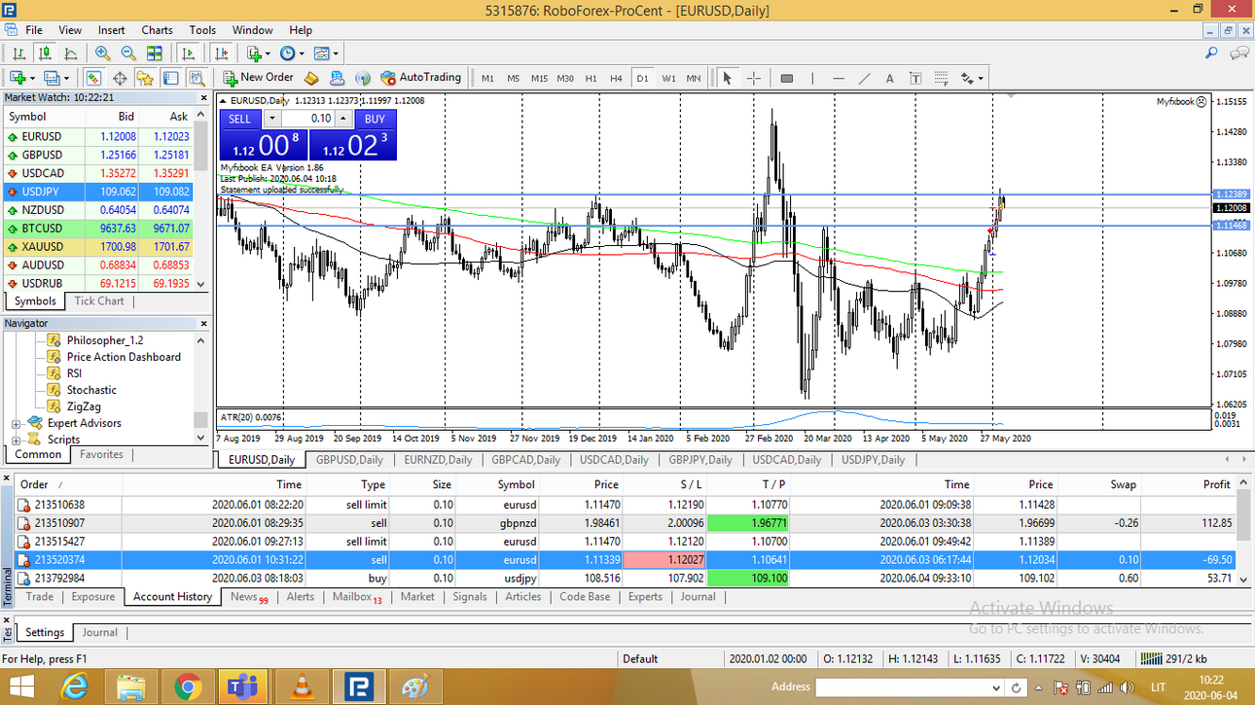Switch chart to line chart type

point(70,53)
